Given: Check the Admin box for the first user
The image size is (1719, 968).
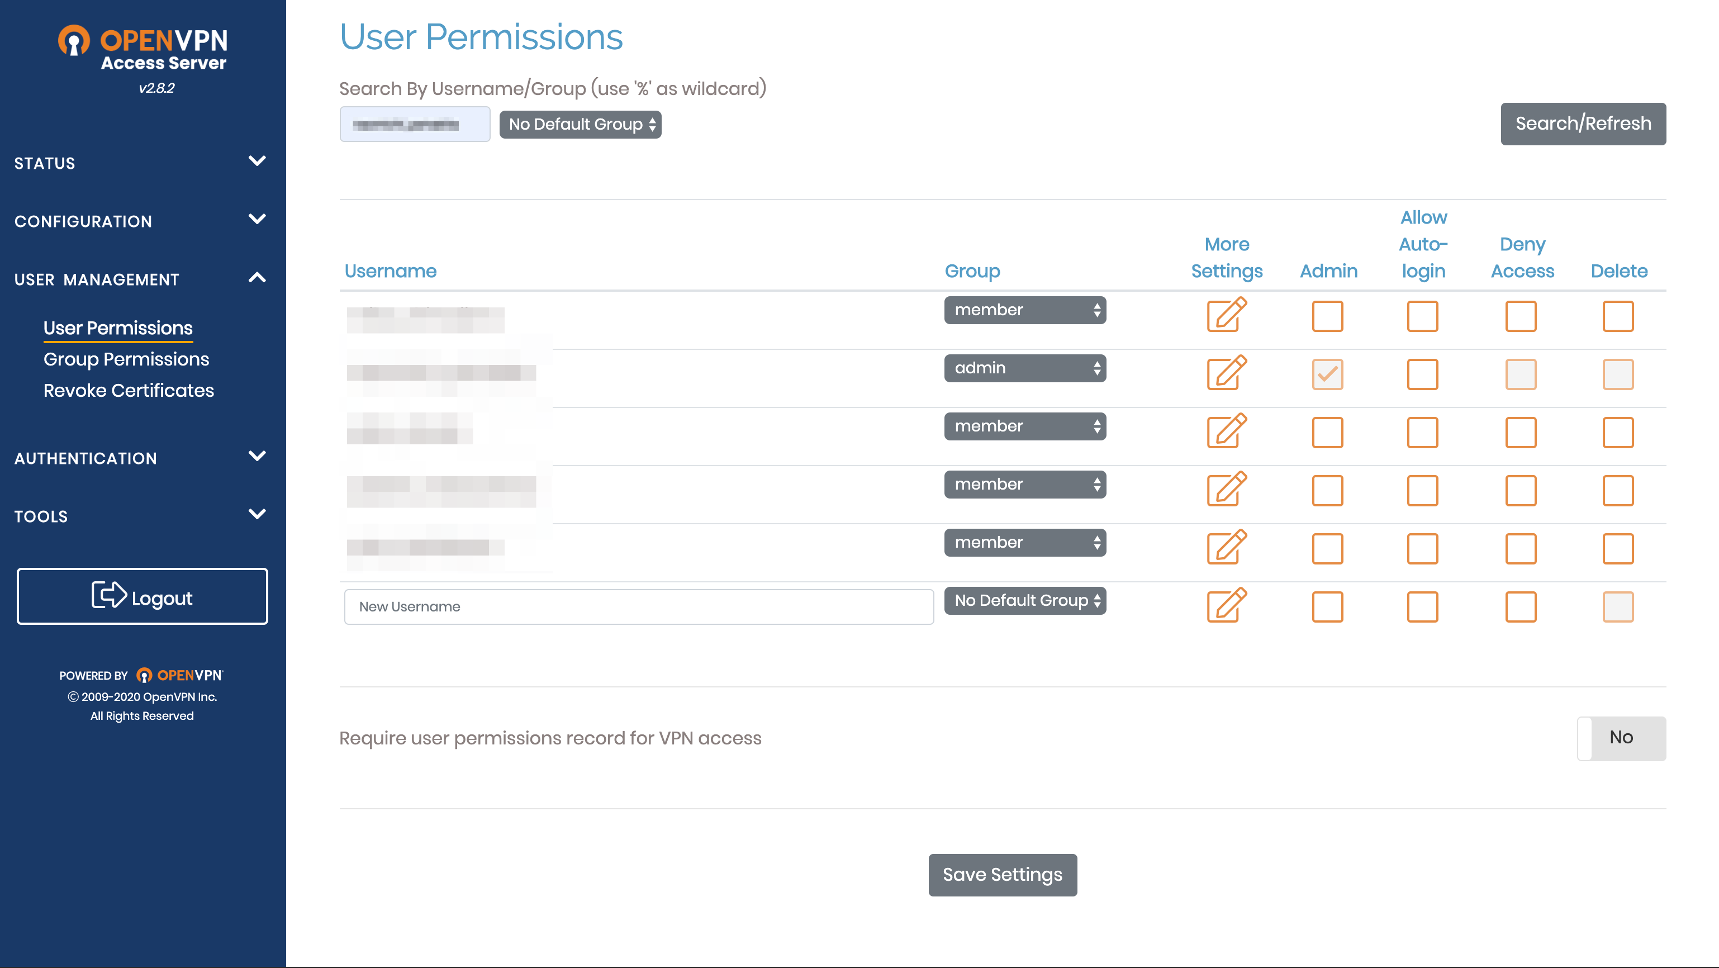Looking at the screenshot, I should [1327, 316].
